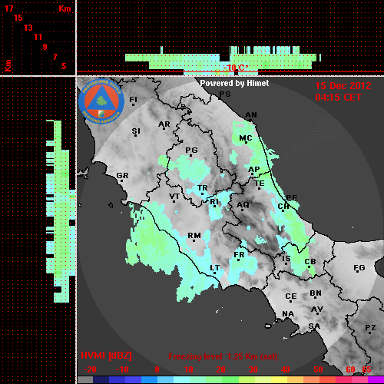384x384 pixels.
Task: Click the HVMI [dBZ] product label
Action: (x=106, y=356)
